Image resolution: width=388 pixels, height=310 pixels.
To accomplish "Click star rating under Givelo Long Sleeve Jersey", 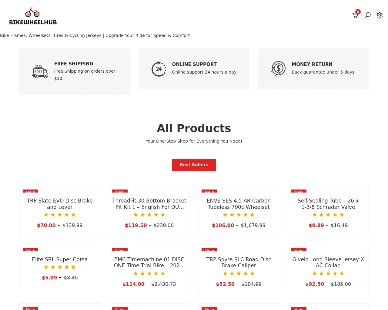I will [x=328, y=273].
